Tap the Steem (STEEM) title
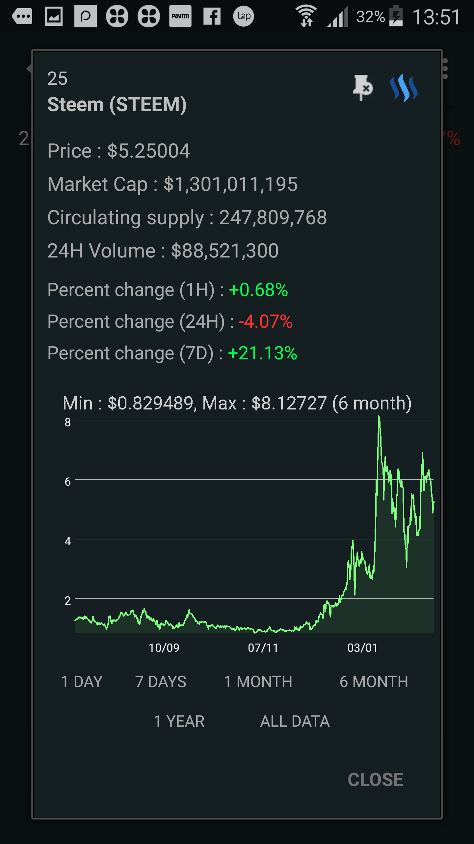The height and width of the screenshot is (844, 474). pyautogui.click(x=117, y=105)
